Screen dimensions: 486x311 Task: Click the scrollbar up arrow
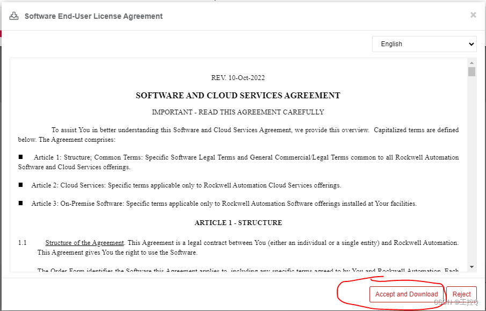472,63
